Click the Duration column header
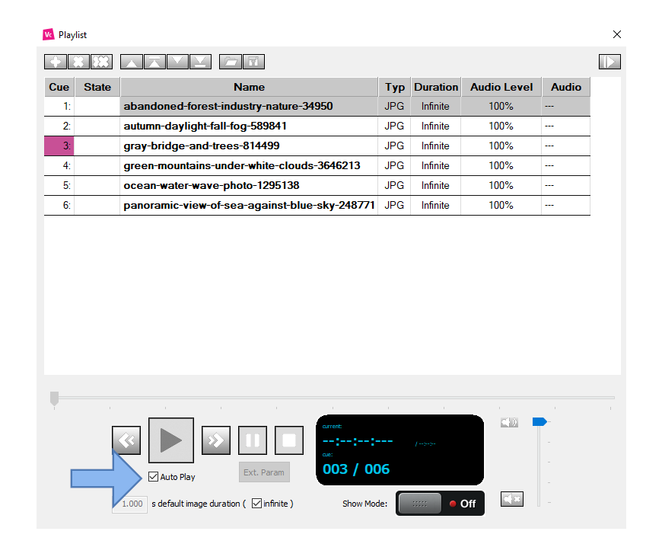 point(436,87)
